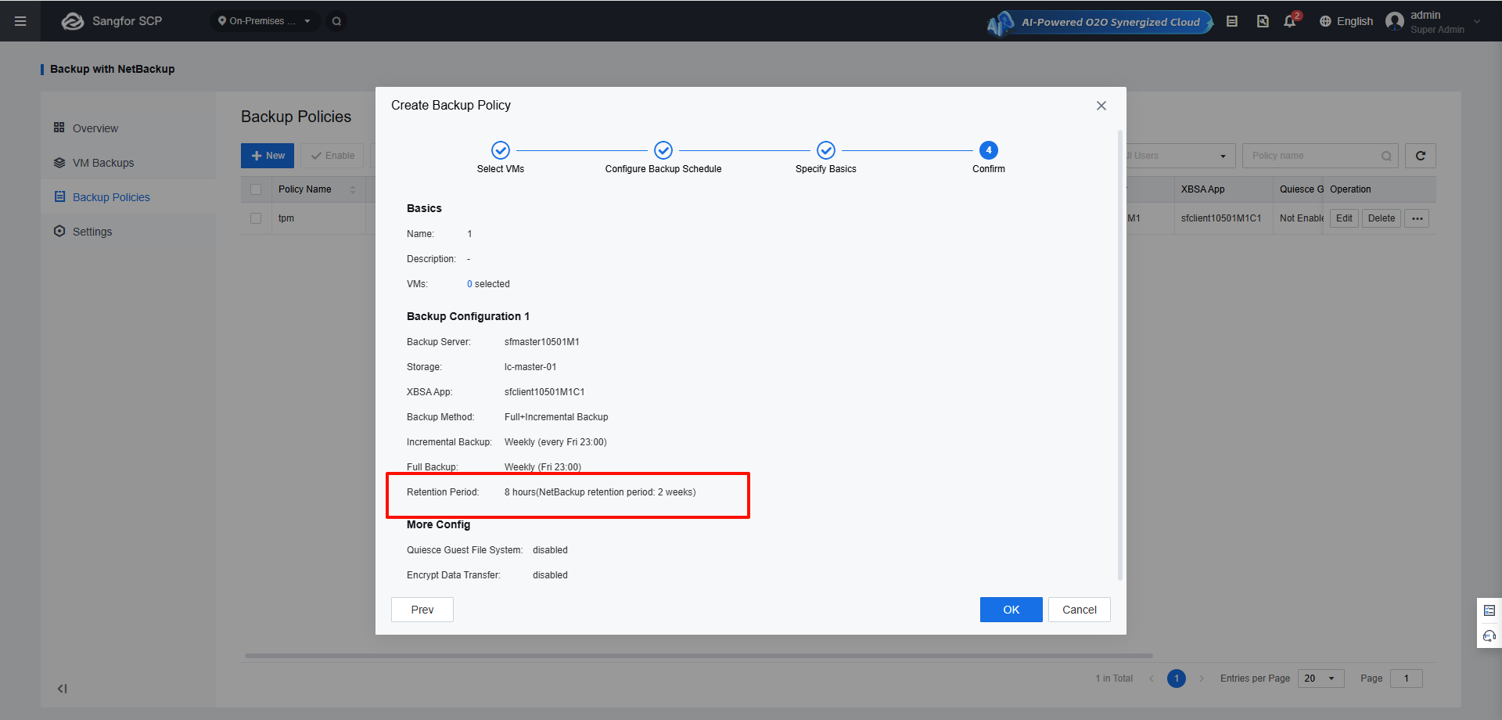This screenshot has height=720, width=1502.
Task: Open the notifications bell
Action: [1290, 21]
